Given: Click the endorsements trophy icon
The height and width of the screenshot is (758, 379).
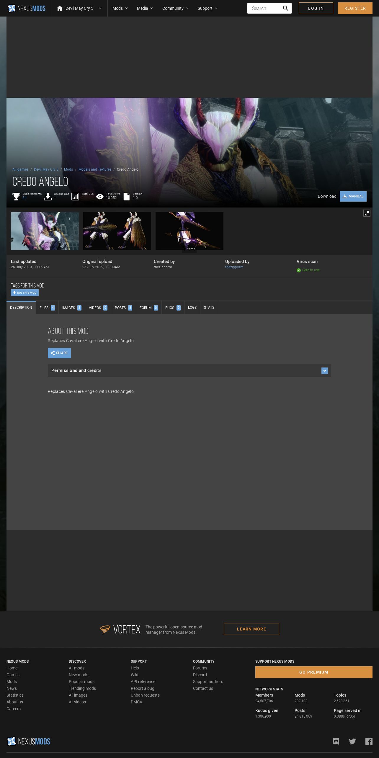Looking at the screenshot, I should coord(16,196).
